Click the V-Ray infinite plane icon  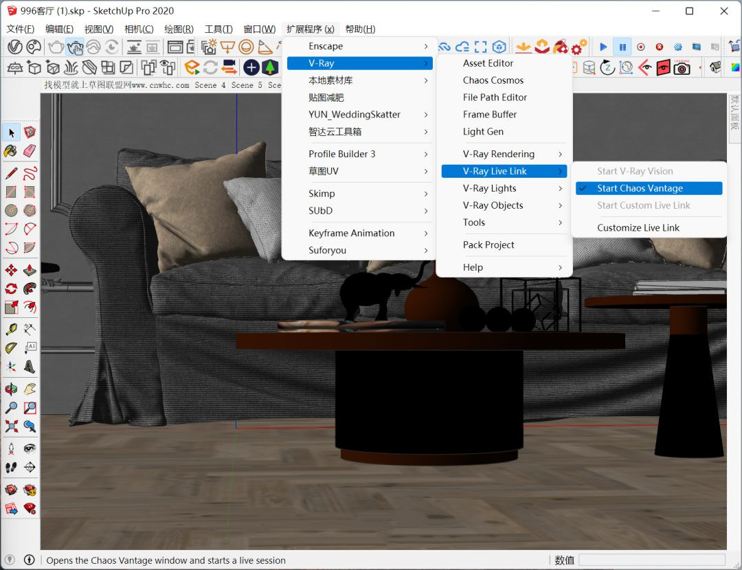pyautogui.click(x=14, y=67)
